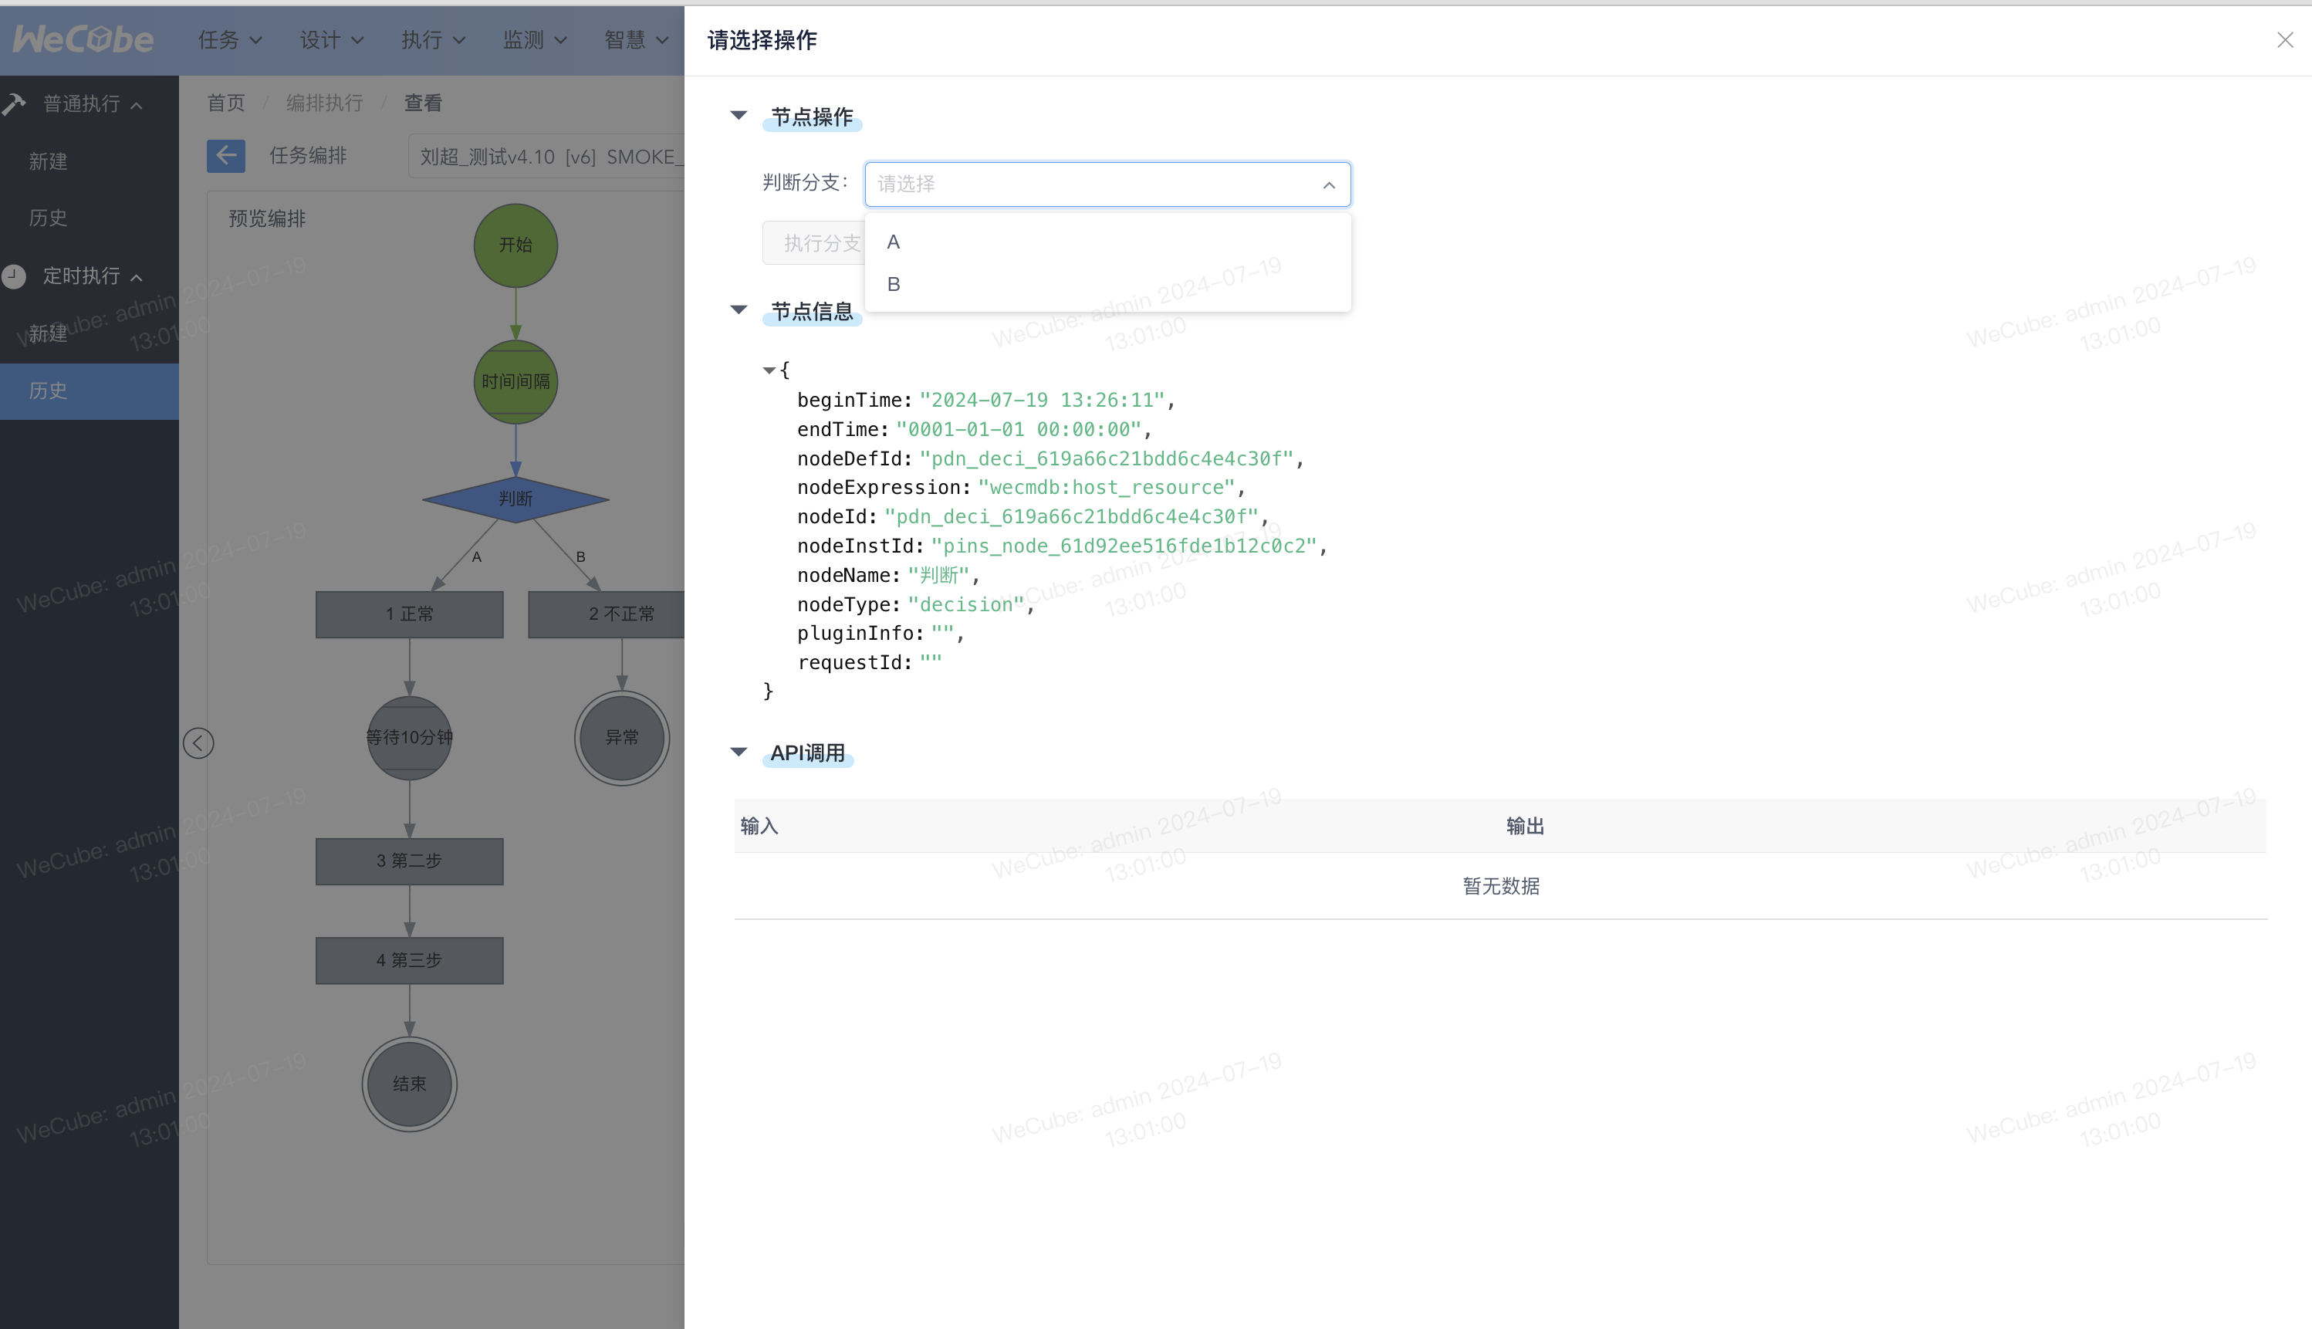Click branch label A on flow edge

(x=476, y=556)
